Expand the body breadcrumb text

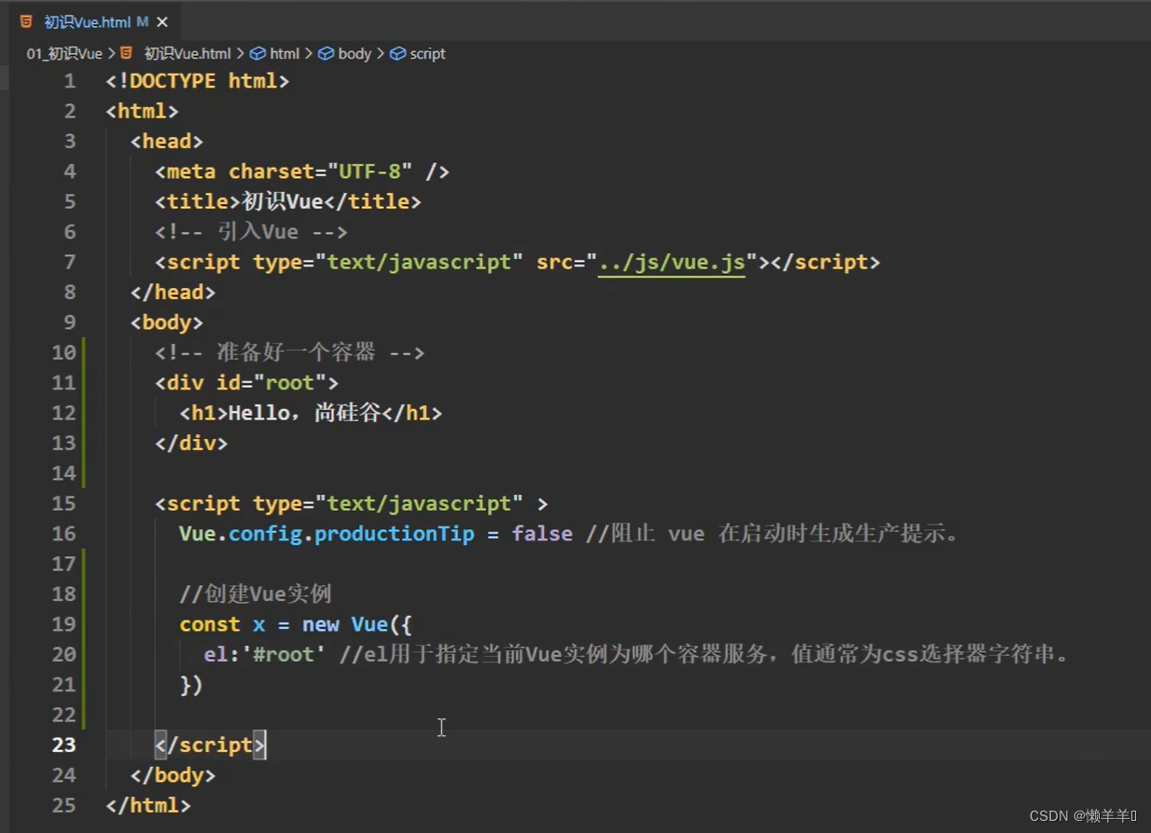[354, 54]
